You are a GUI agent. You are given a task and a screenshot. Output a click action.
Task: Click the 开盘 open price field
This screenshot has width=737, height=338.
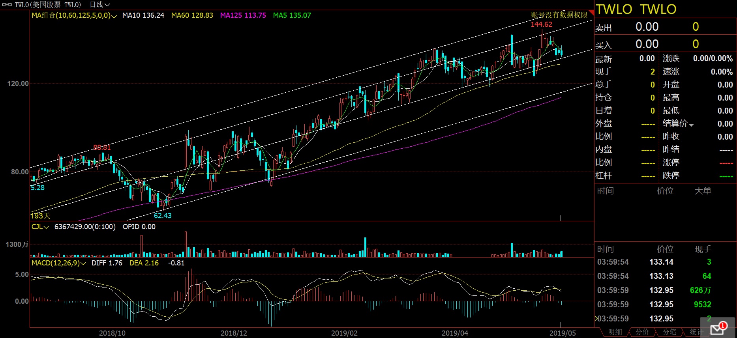coord(698,84)
